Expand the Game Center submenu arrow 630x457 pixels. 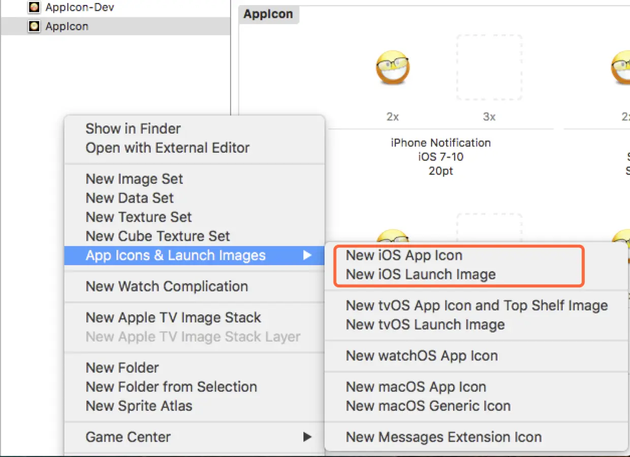(x=307, y=437)
